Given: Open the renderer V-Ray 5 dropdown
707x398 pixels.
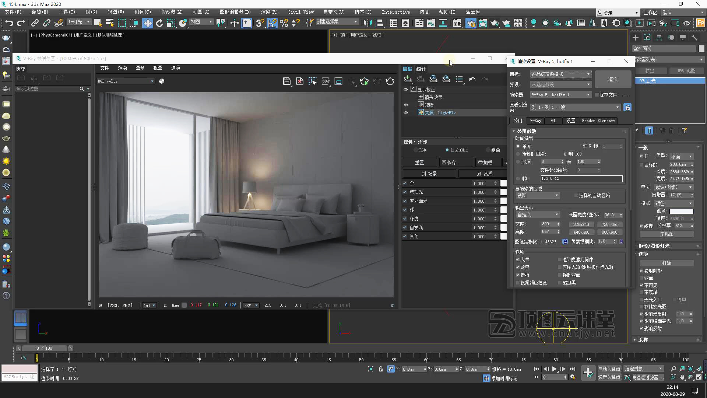Looking at the screenshot, I should coord(561,95).
